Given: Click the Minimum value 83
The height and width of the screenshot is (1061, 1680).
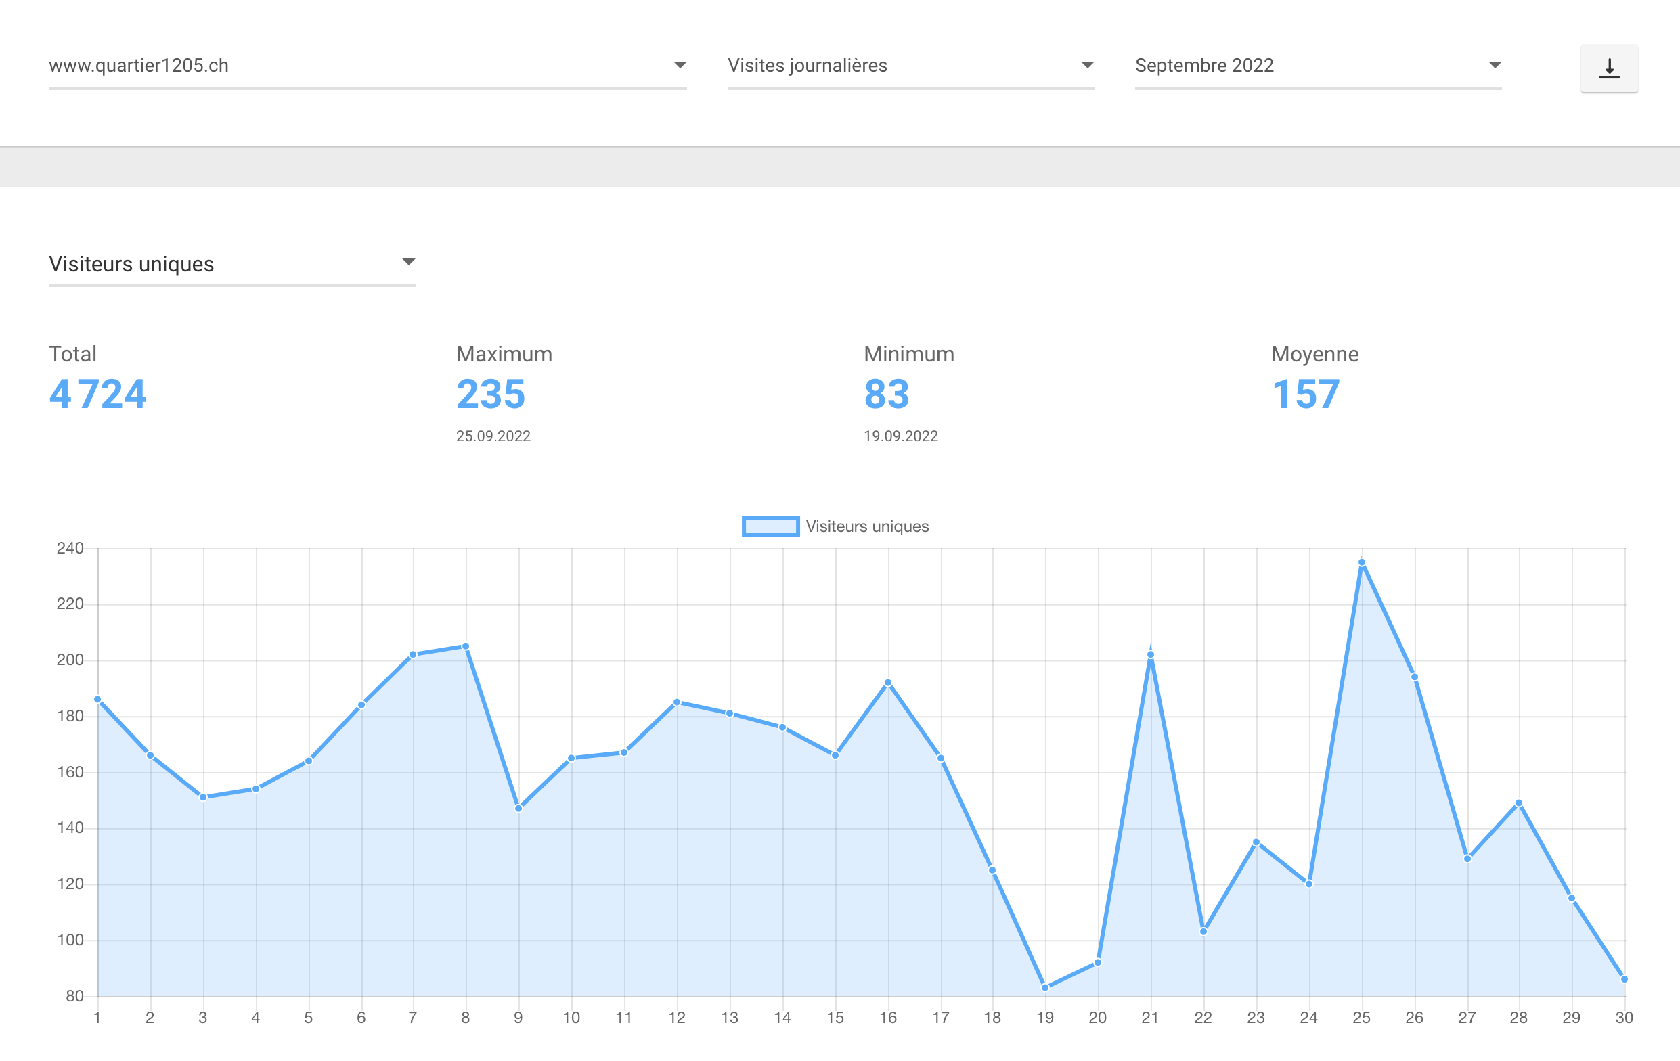Looking at the screenshot, I should coord(887,394).
